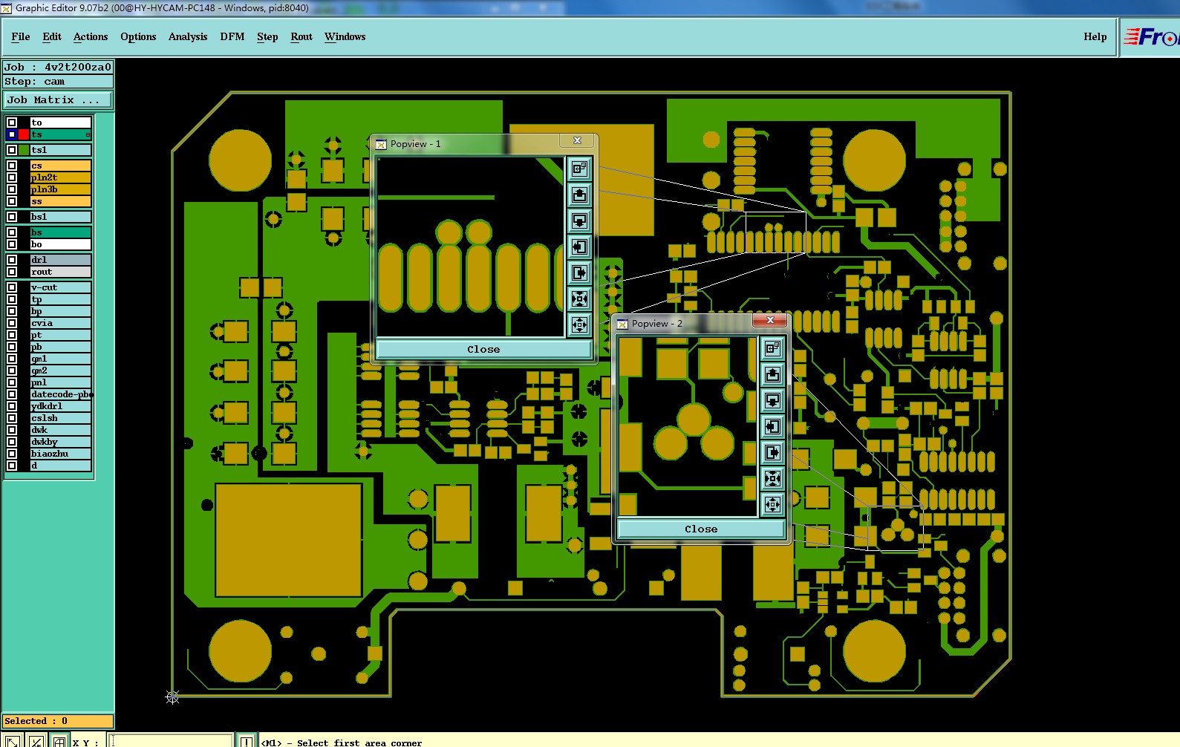
Task: Click the pan down icon in Popview 2
Action: [x=772, y=400]
